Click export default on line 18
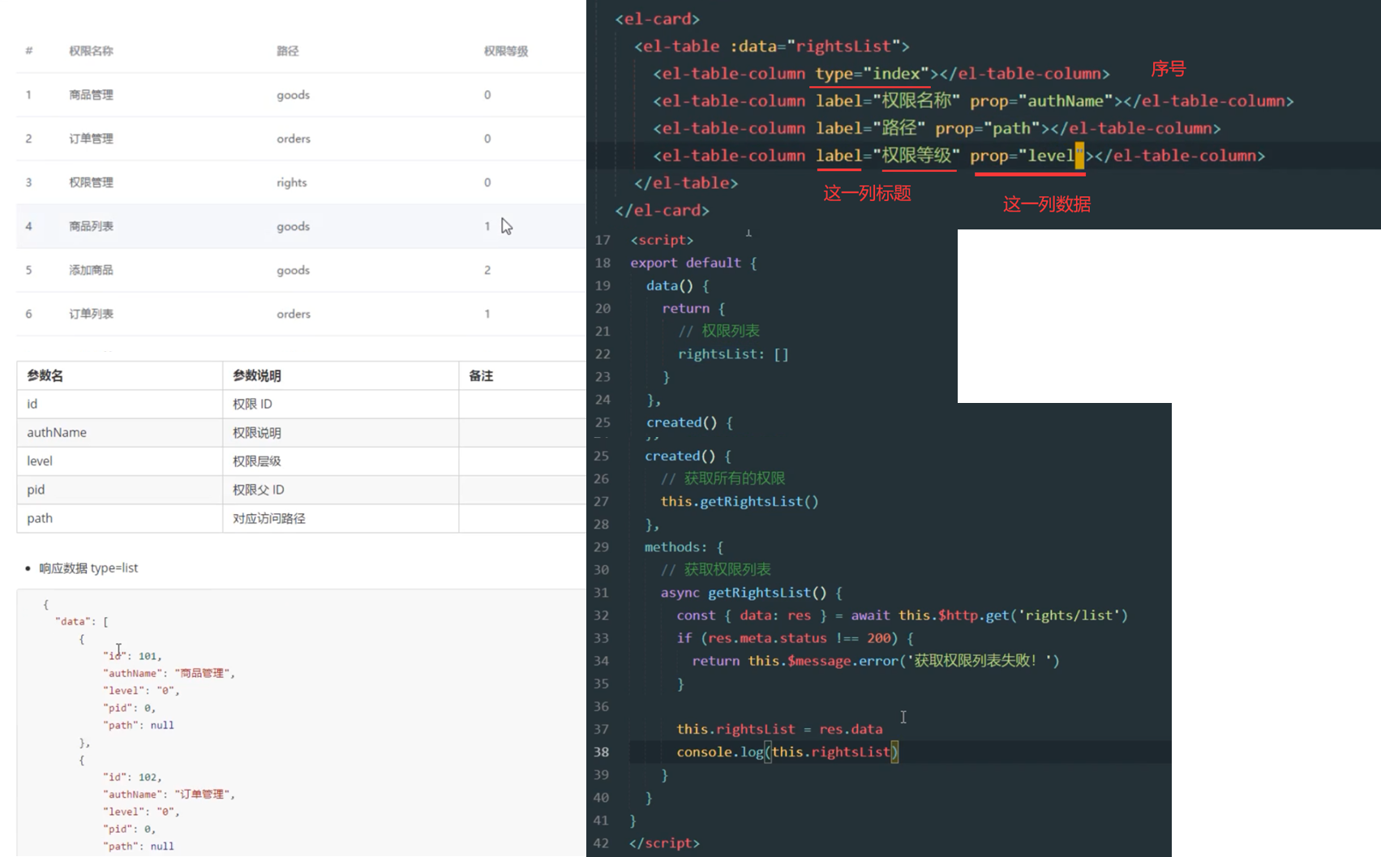1381x857 pixels. pyautogui.click(x=685, y=263)
